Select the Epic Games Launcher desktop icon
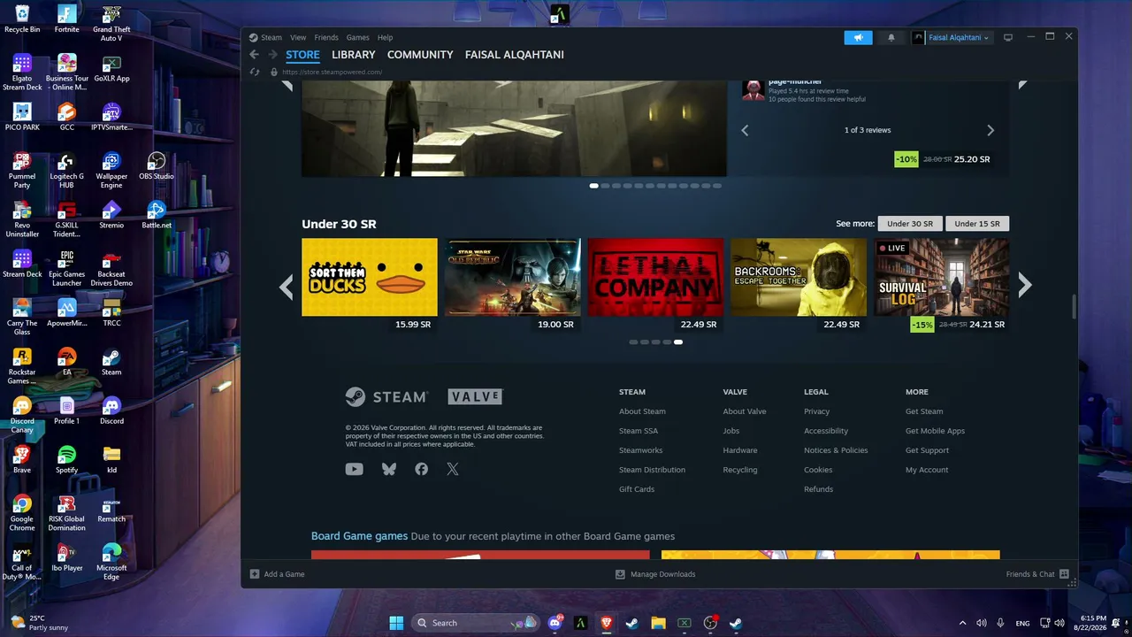 coord(66,268)
